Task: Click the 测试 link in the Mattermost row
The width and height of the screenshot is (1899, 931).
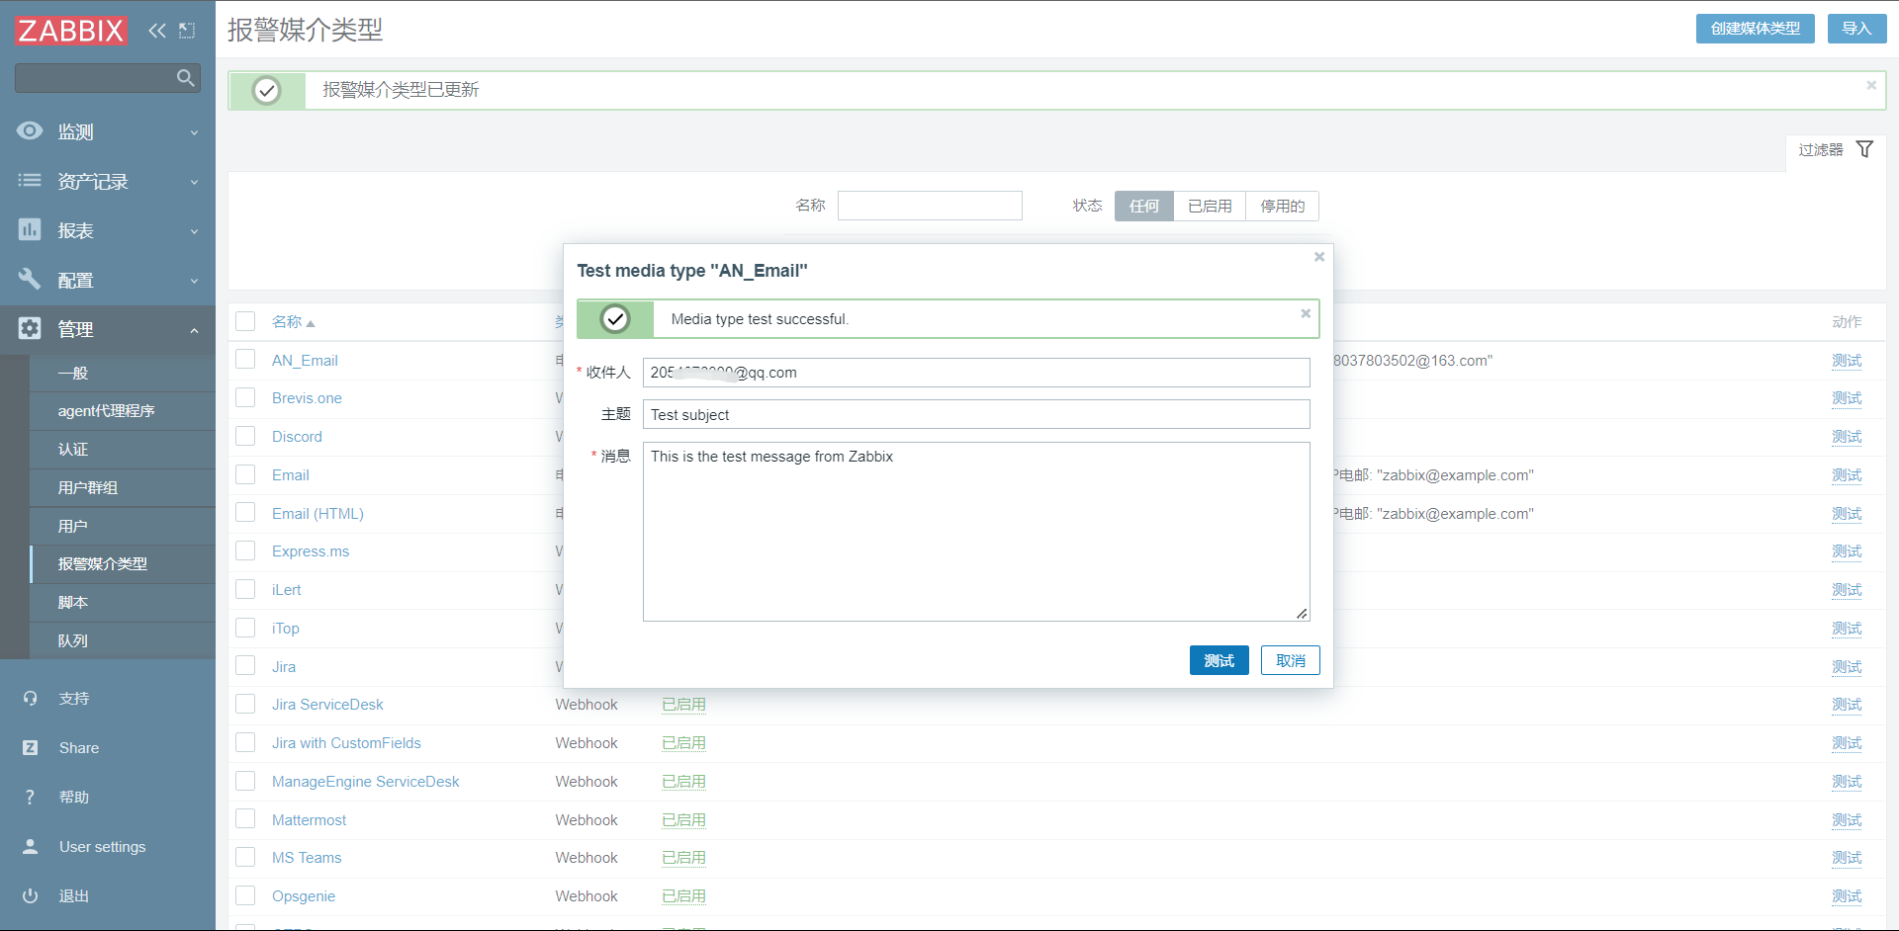Action: click(1847, 819)
